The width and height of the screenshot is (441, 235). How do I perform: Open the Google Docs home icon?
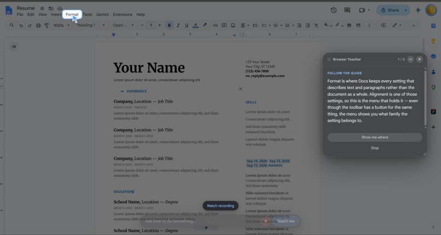[x=9, y=11]
